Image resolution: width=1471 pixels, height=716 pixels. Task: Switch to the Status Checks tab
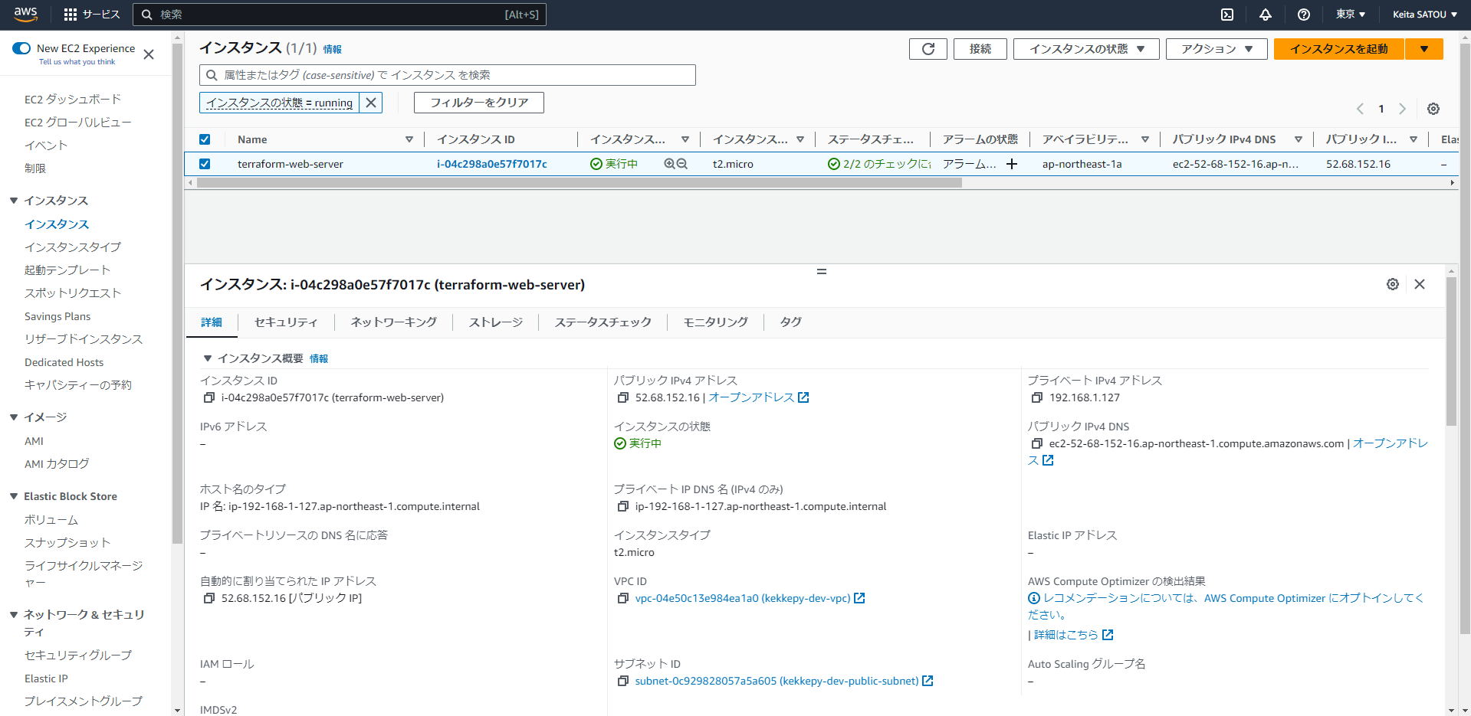tap(603, 322)
